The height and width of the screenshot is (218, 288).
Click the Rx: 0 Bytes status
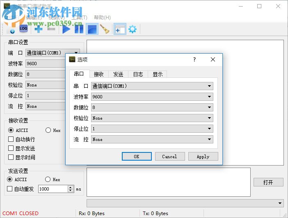pyautogui.click(x=91, y=213)
